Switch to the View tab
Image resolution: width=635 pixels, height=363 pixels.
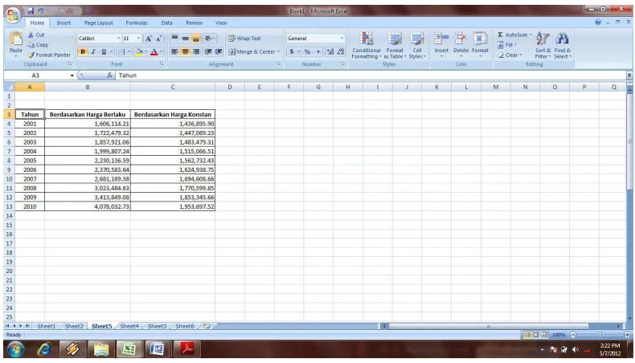(221, 23)
